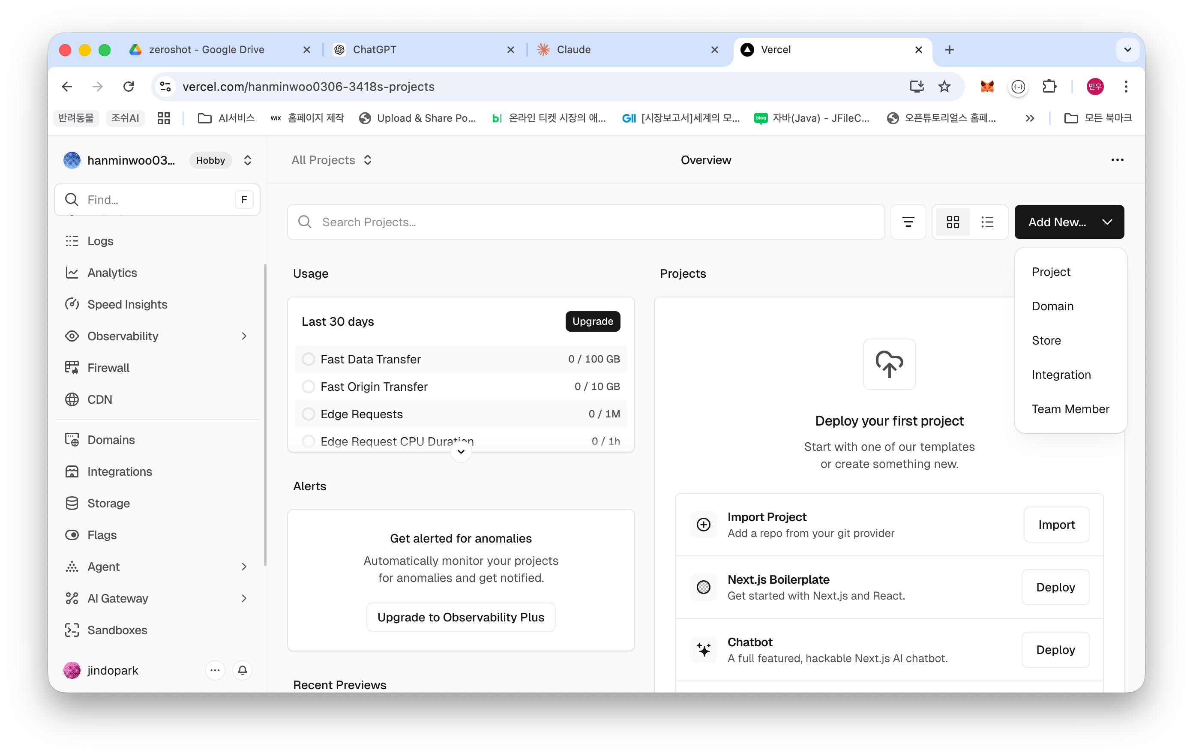The height and width of the screenshot is (756, 1193).
Task: Focus the Search Projects field
Action: [586, 222]
